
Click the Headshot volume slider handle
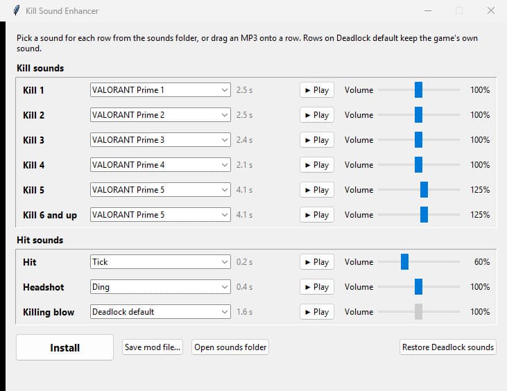pyautogui.click(x=418, y=287)
